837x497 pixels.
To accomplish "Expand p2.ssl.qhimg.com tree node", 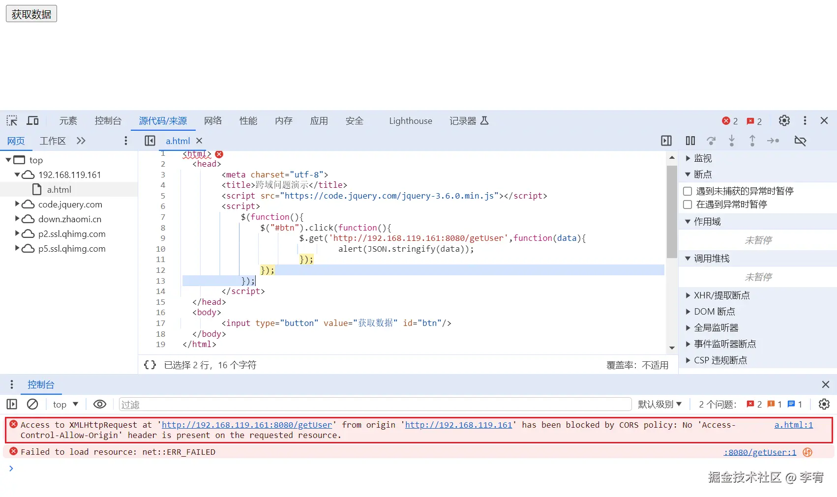I will click(17, 233).
